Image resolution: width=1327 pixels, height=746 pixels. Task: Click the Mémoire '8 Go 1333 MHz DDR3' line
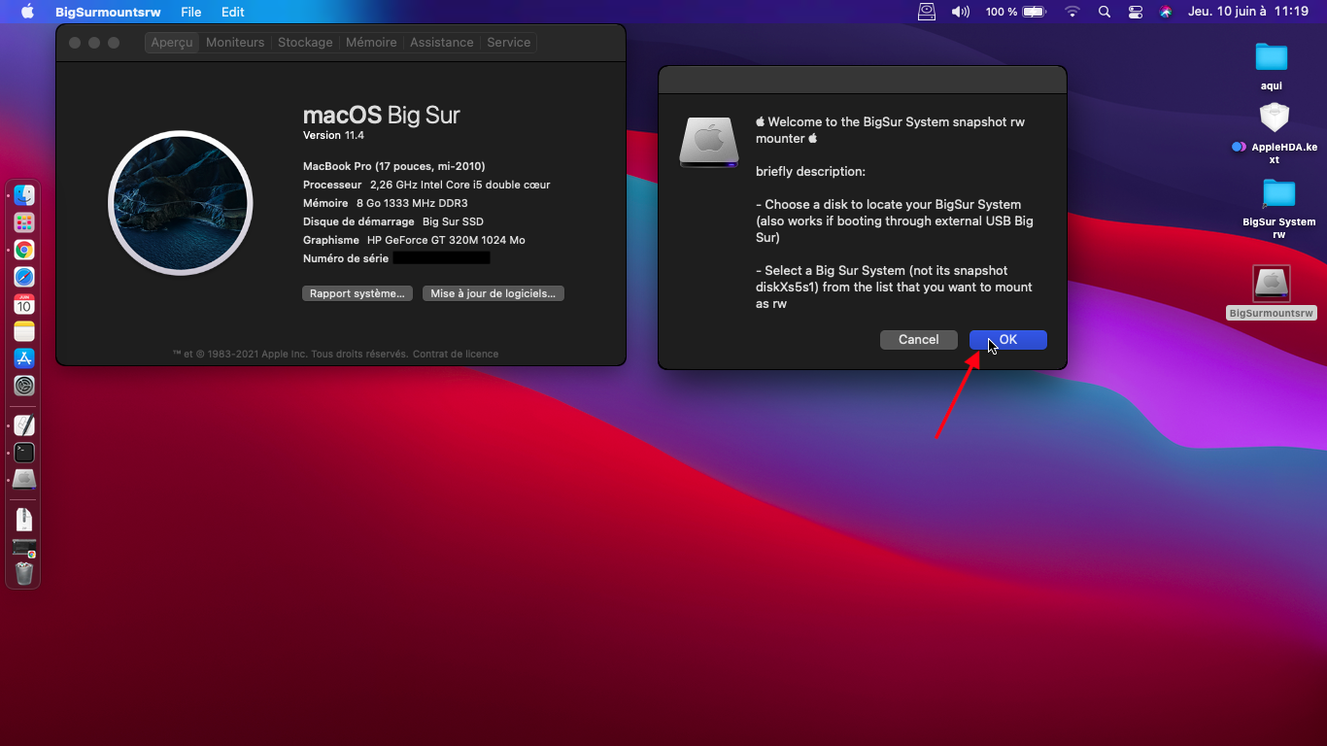(x=386, y=203)
